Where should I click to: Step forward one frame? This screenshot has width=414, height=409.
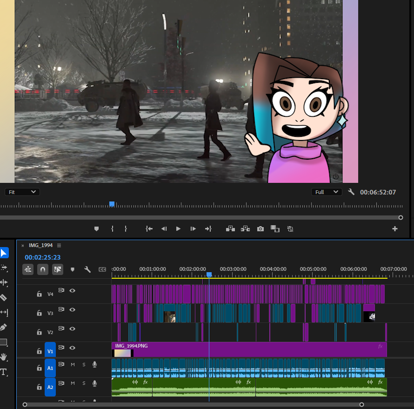coord(193,228)
